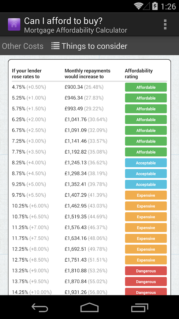Select the Things to consider tab
Viewport: 179px width, 319px height.
point(89,46)
